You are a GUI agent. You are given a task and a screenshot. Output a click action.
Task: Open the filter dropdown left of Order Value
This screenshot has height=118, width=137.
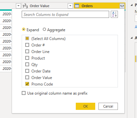[x=18, y=6]
